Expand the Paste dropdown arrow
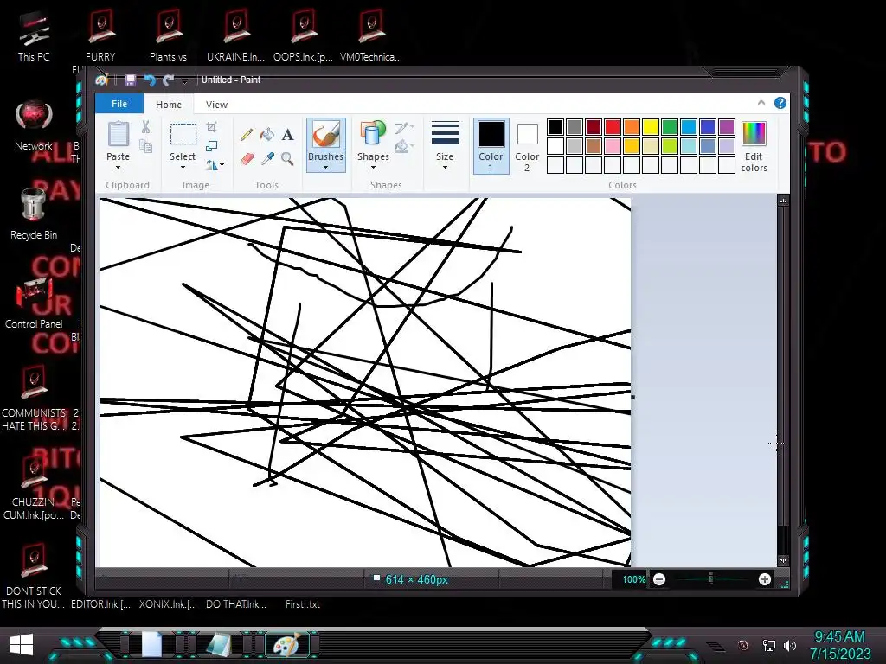 (118, 168)
